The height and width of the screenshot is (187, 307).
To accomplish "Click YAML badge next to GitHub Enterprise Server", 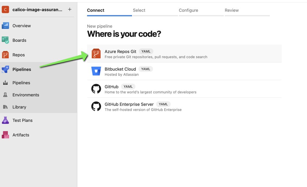I will coord(163,104).
